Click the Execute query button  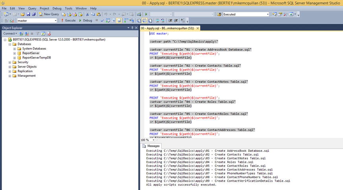pyautogui.click(x=68, y=20)
